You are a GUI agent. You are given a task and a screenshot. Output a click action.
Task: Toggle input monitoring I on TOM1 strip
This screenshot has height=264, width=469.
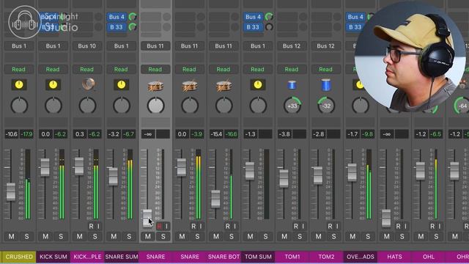[303, 227]
